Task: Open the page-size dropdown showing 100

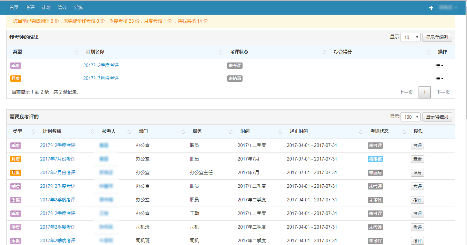Action: pos(410,117)
